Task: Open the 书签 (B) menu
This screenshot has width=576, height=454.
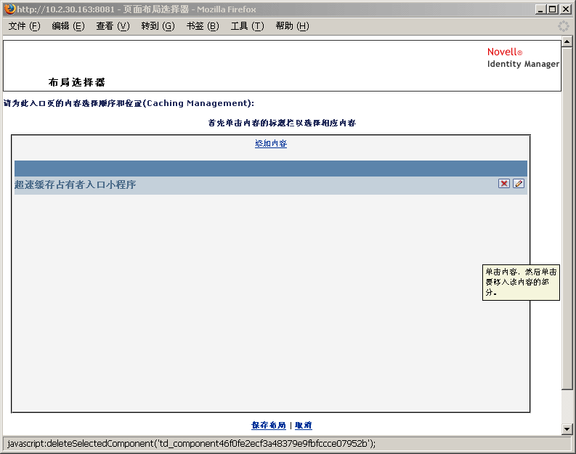Action: pyautogui.click(x=203, y=26)
